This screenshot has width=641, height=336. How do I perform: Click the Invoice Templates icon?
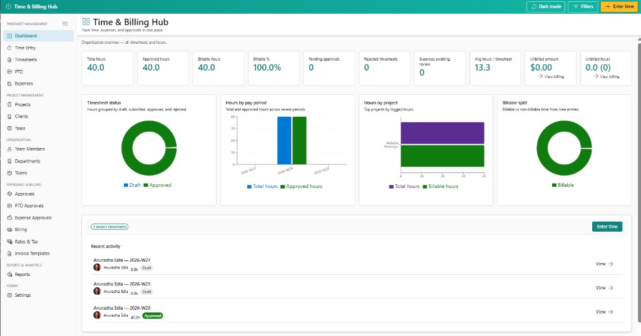(x=9, y=253)
